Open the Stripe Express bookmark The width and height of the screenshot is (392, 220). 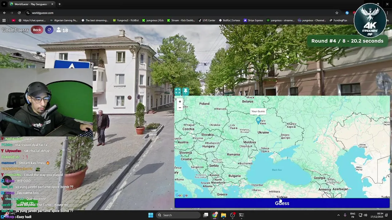click(x=253, y=20)
